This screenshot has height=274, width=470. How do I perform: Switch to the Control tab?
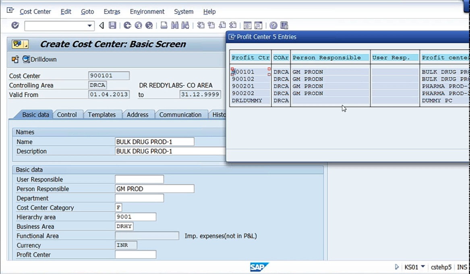67,115
